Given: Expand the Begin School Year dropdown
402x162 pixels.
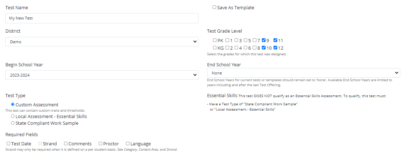Looking at the screenshot, I should pyautogui.click(x=102, y=75).
